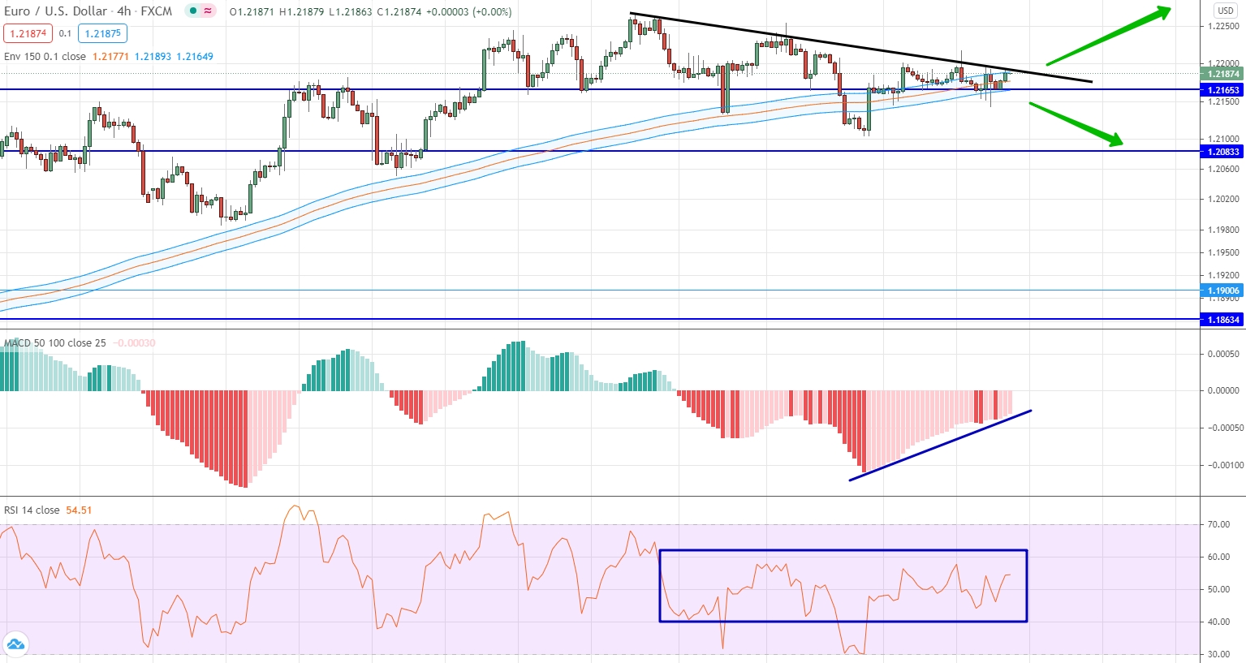
Task: Select the Env 150 0.1 close indicator legend
Action: (x=45, y=57)
